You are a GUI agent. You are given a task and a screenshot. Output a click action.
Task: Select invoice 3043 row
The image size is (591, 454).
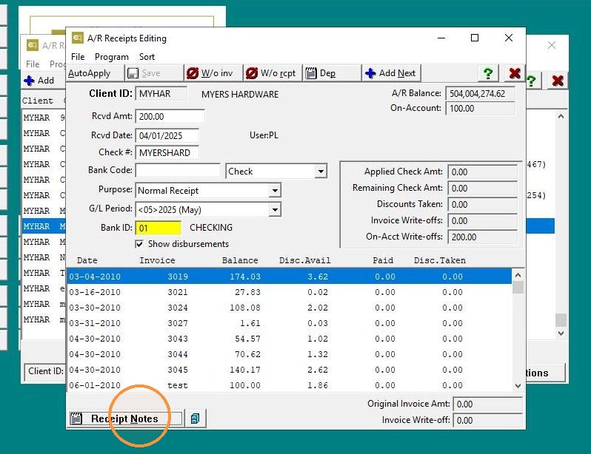click(289, 339)
